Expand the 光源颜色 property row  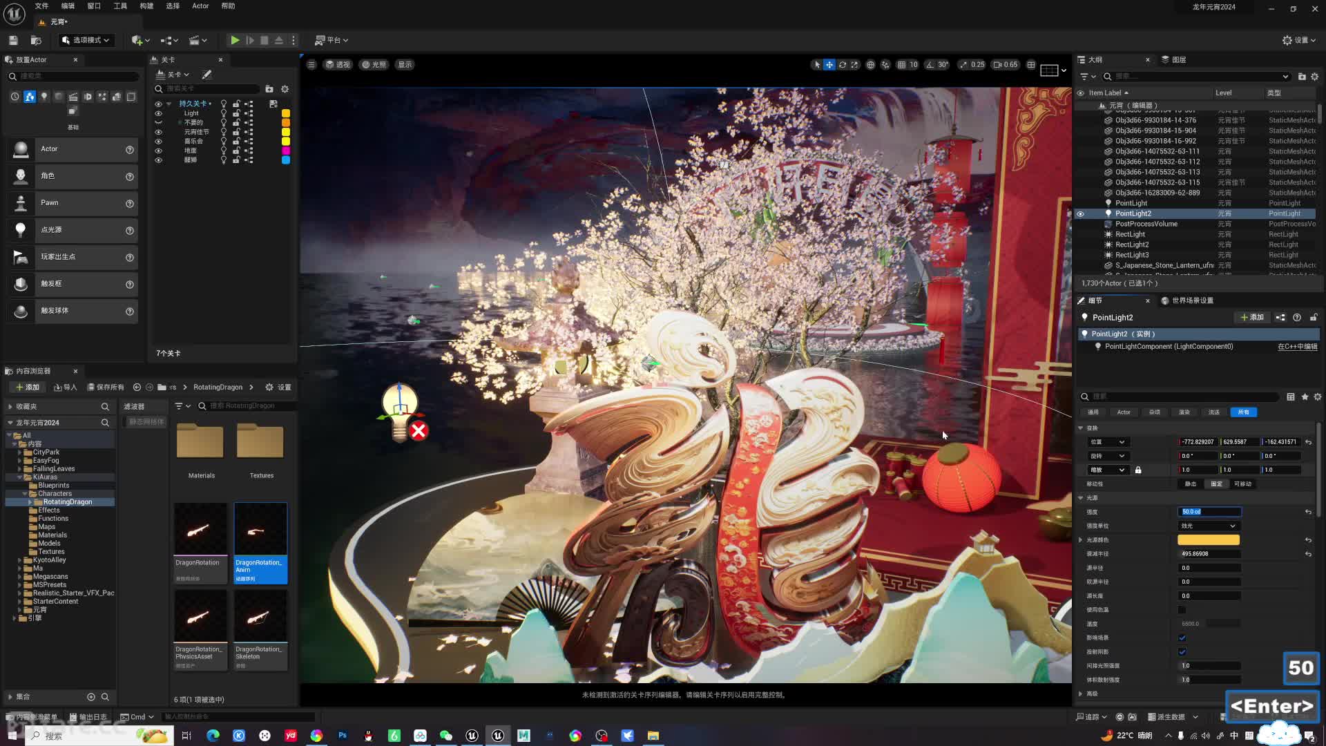point(1081,540)
